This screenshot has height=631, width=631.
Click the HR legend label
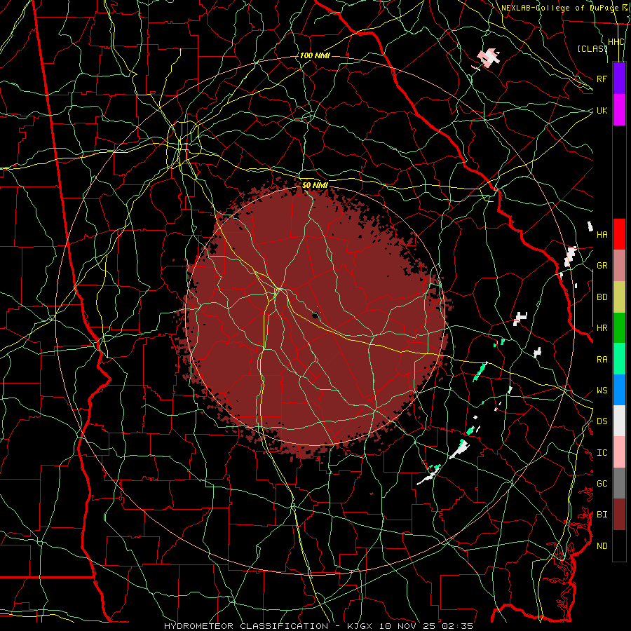602,328
